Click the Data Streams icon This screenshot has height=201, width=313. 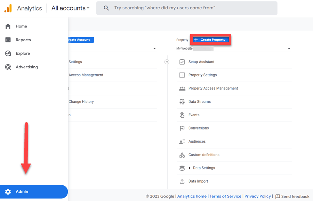[182, 102]
